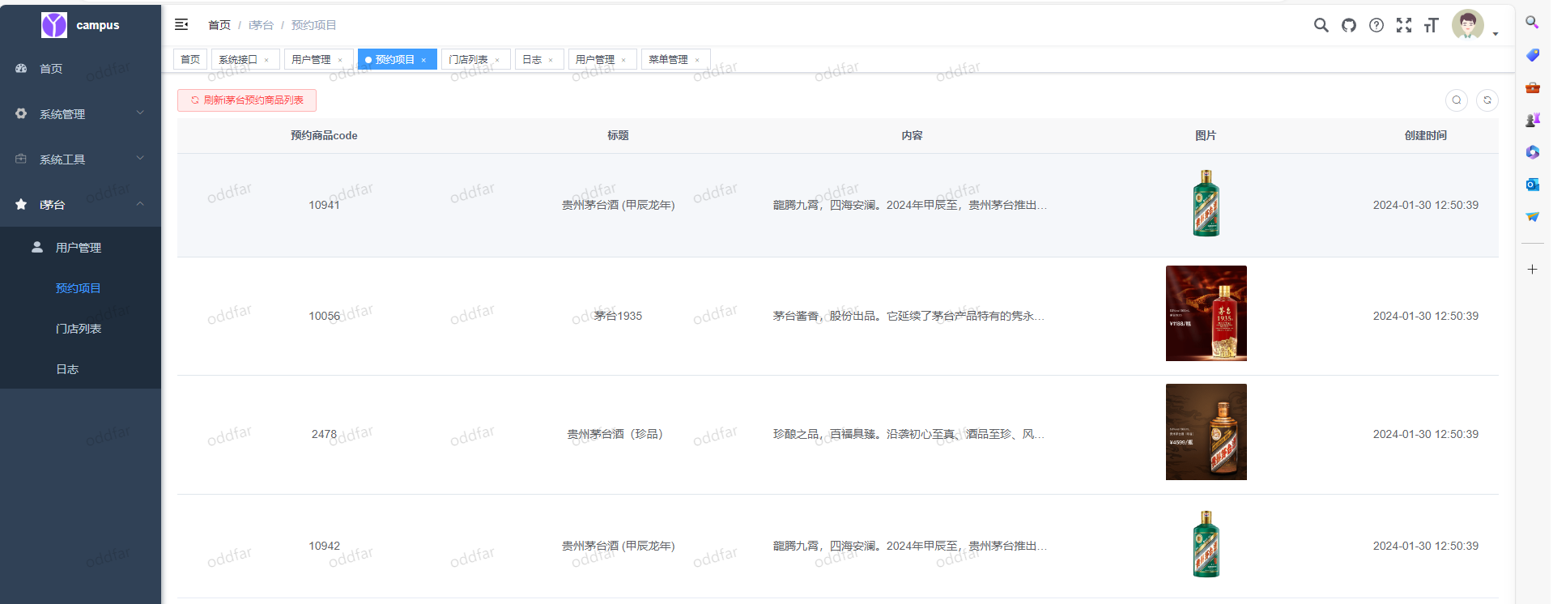Click the circular refresh table button
This screenshot has width=1553, height=604.
click(1487, 100)
